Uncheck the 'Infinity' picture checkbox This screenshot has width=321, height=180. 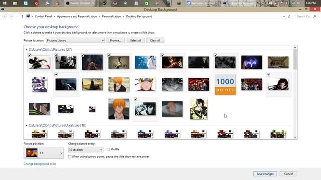pyautogui.click(x=109, y=55)
